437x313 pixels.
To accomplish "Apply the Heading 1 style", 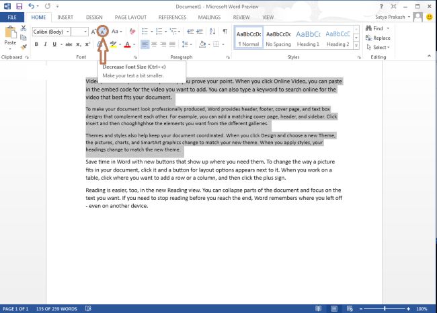I will pyautogui.click(x=308, y=38).
